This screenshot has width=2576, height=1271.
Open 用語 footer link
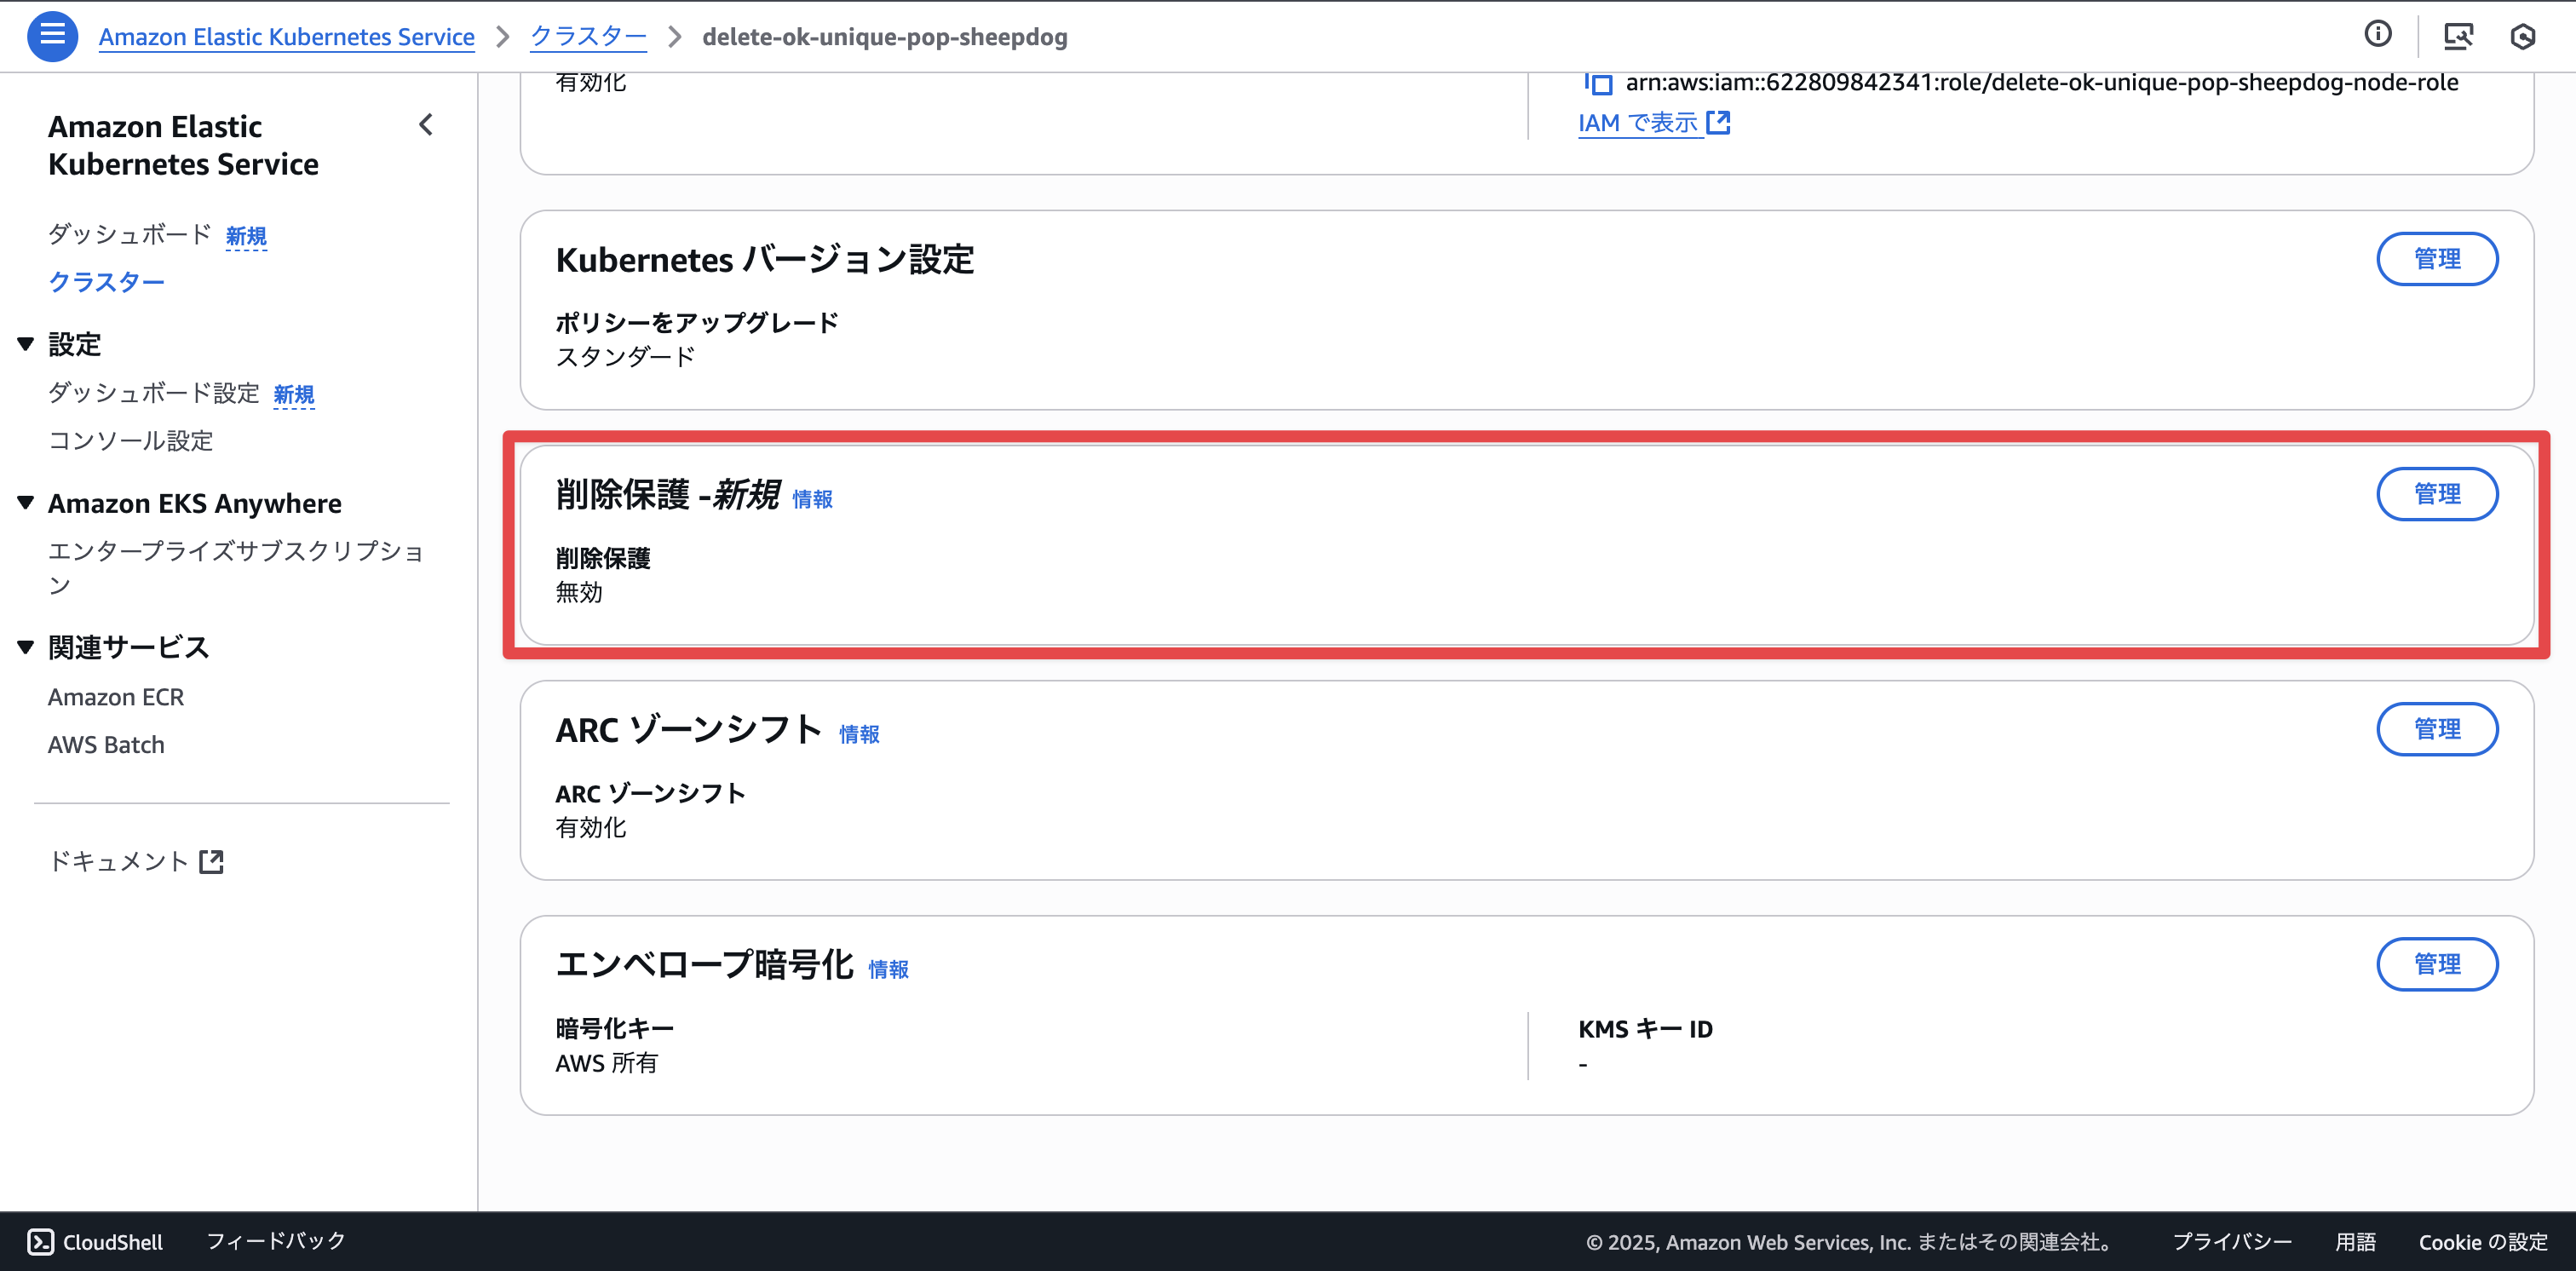click(2355, 1242)
